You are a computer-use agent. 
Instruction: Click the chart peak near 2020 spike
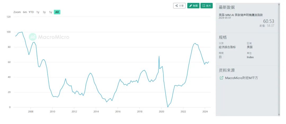(159, 56)
